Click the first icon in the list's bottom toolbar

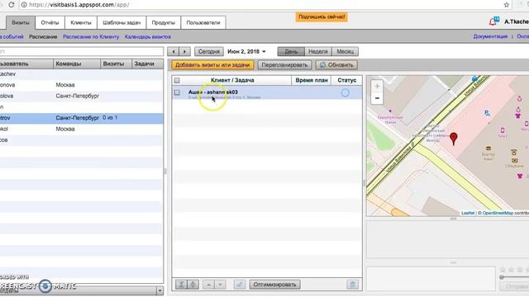pos(181,285)
